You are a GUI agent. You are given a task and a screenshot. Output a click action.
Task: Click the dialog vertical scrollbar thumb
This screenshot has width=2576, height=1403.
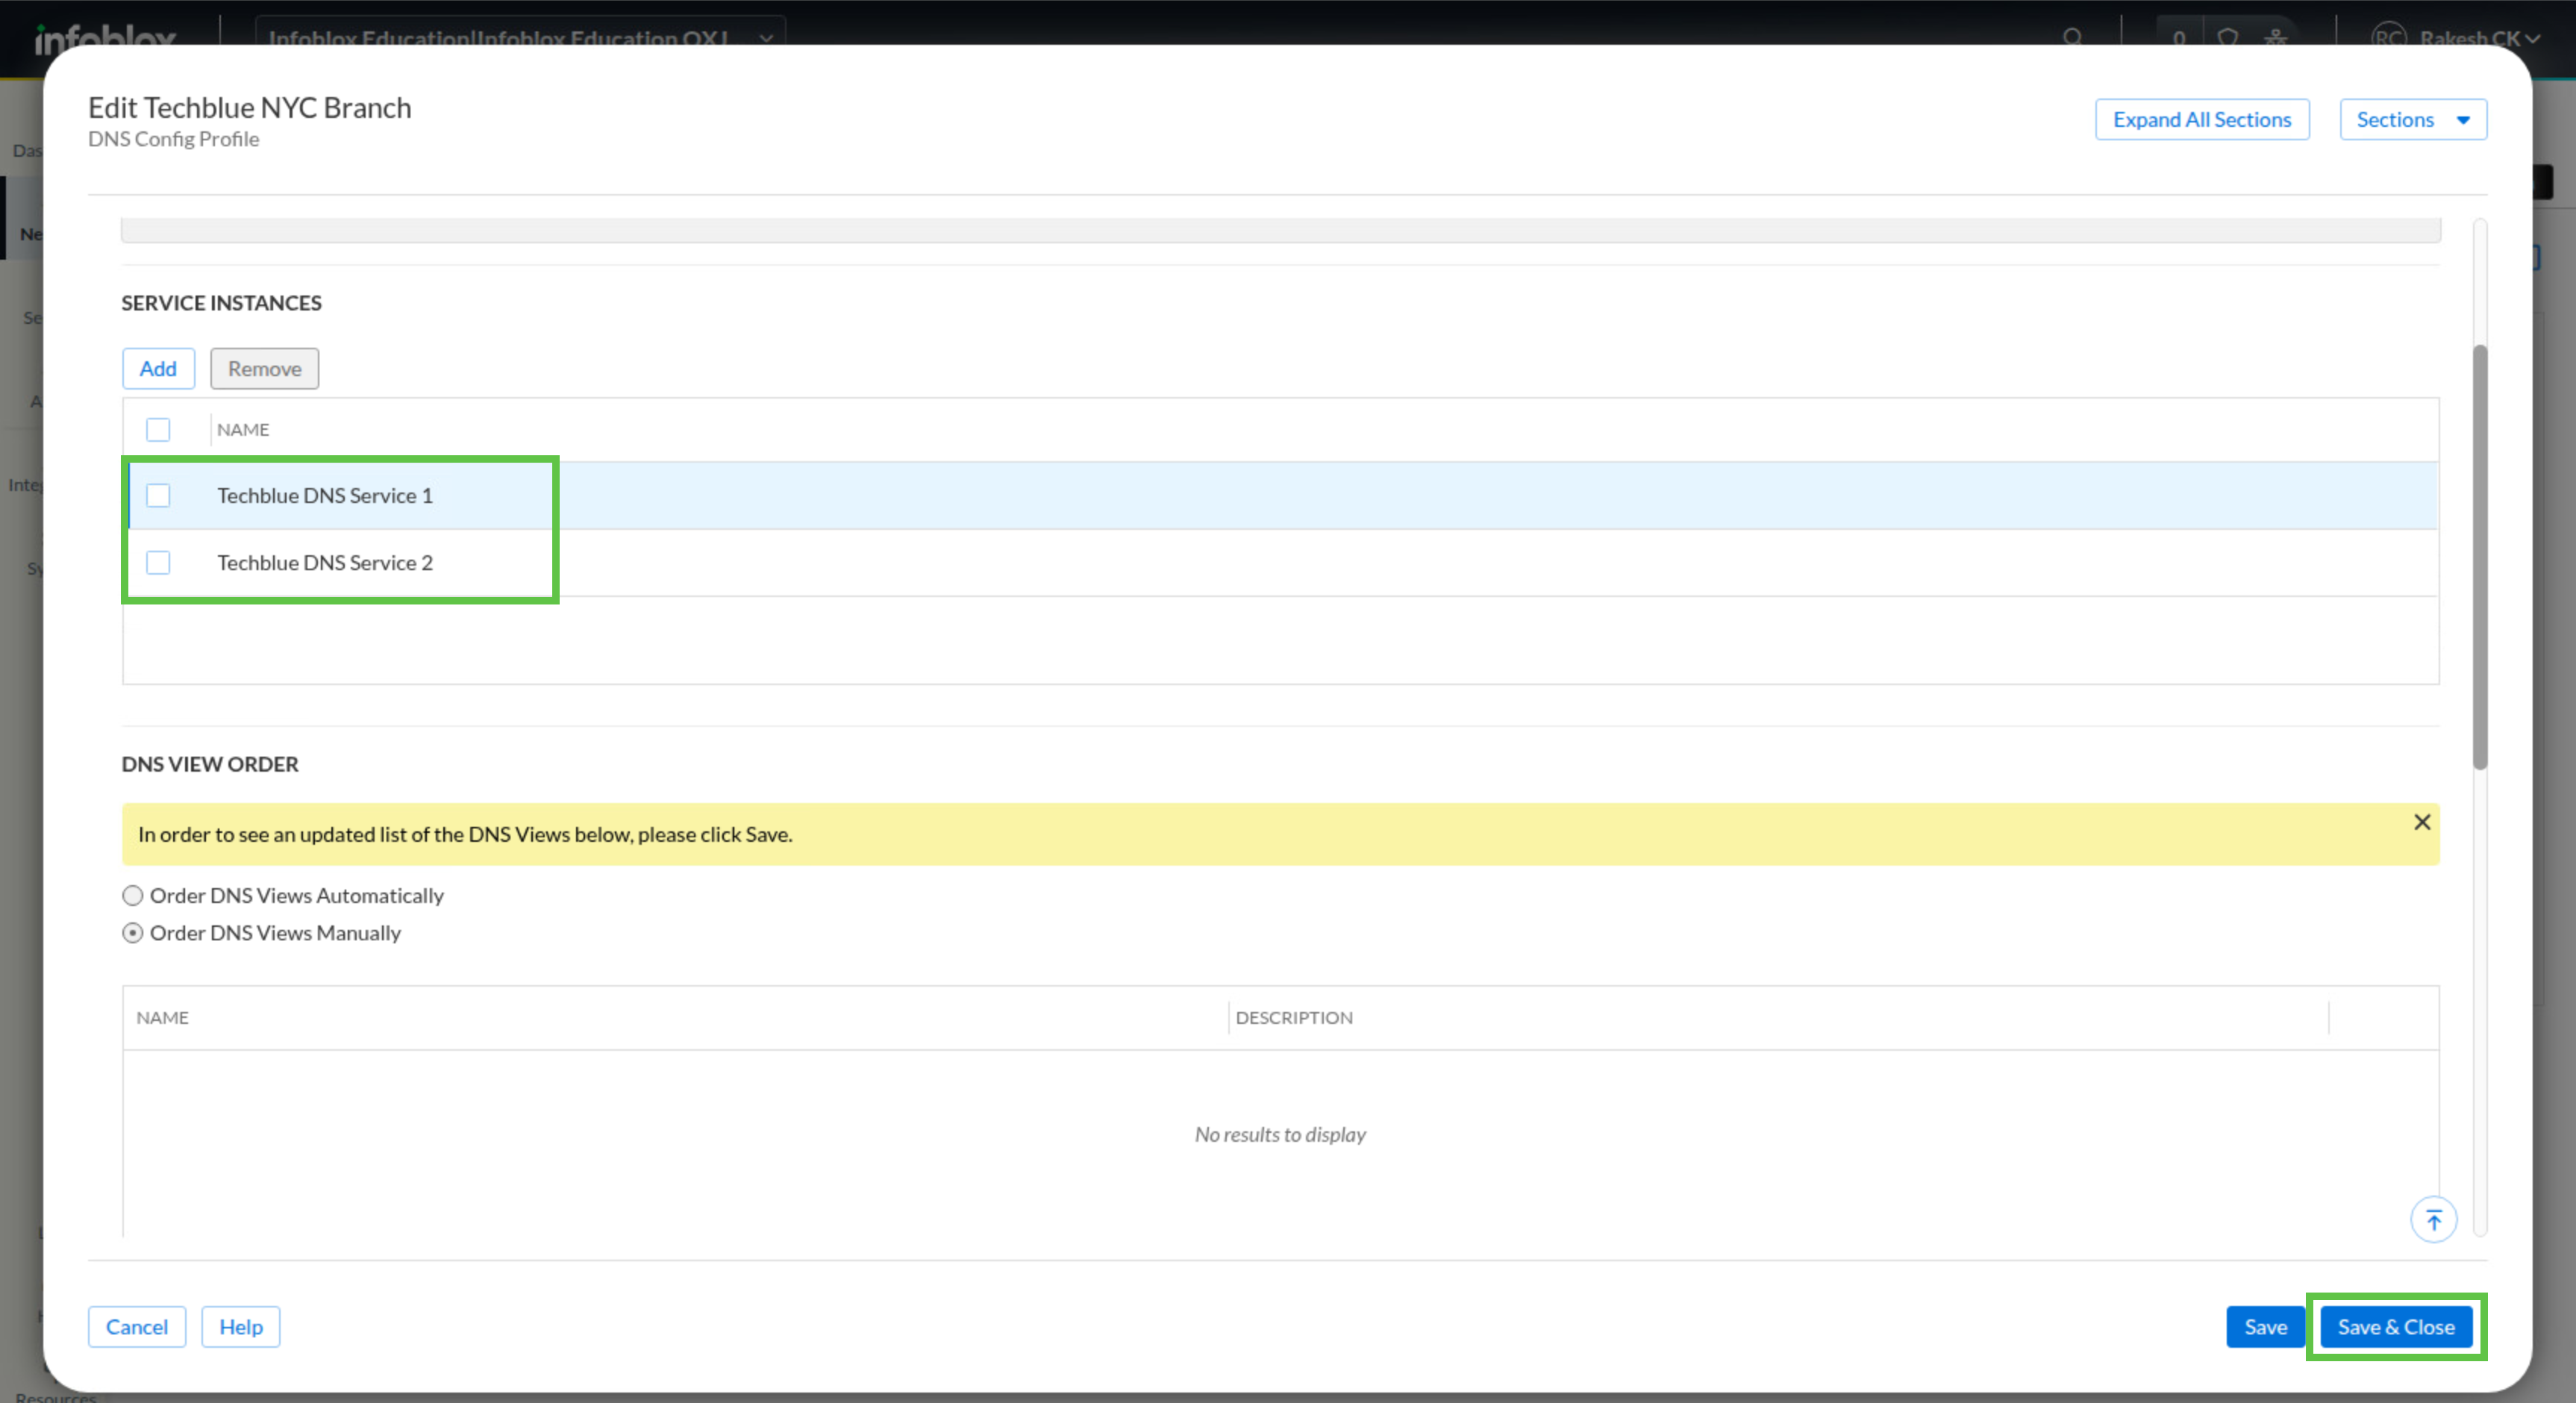pos(2479,557)
